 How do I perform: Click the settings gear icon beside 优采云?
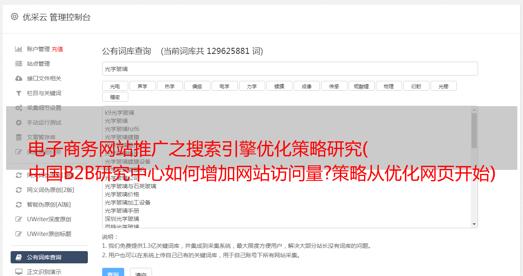pos(15,17)
